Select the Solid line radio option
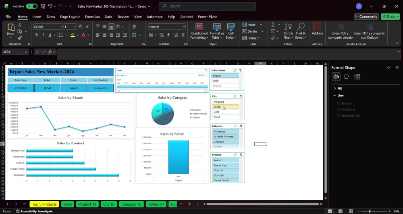 (339, 110)
